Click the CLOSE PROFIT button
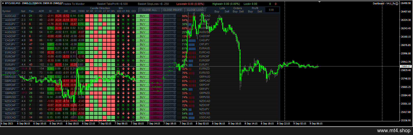 173,10
